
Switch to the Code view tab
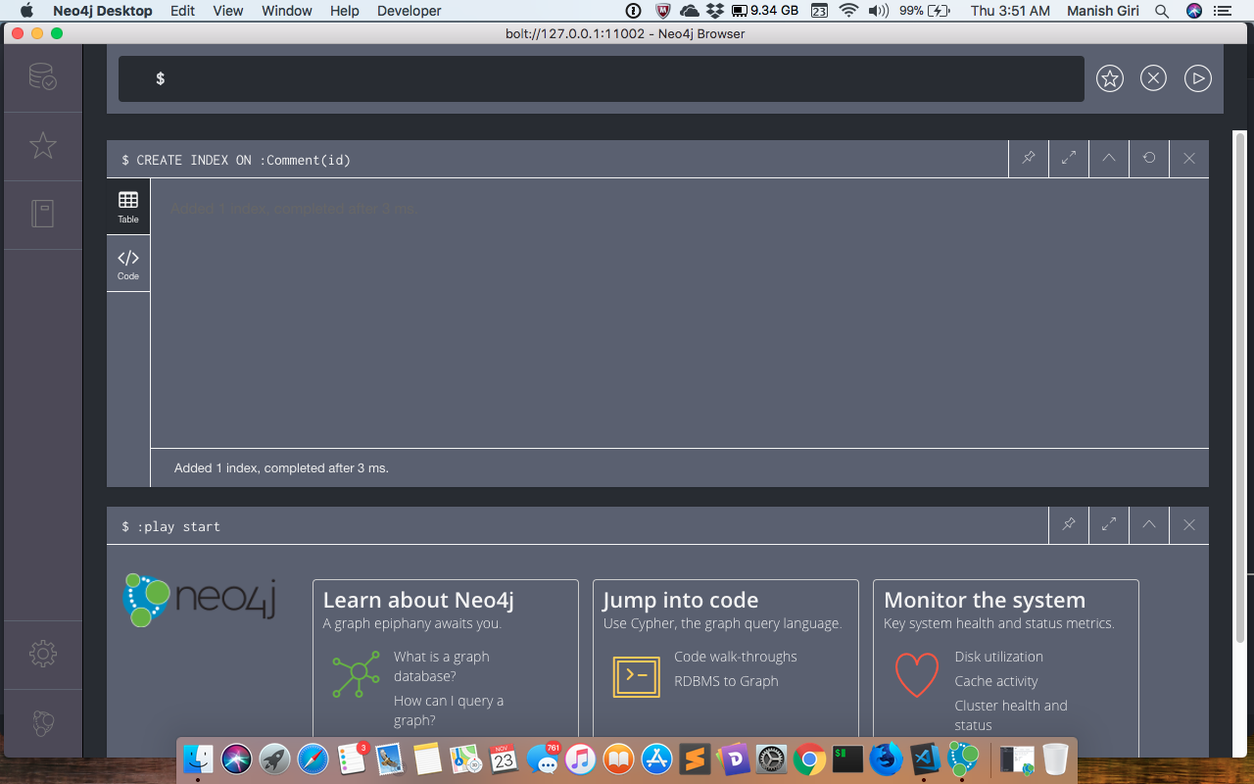point(127,263)
